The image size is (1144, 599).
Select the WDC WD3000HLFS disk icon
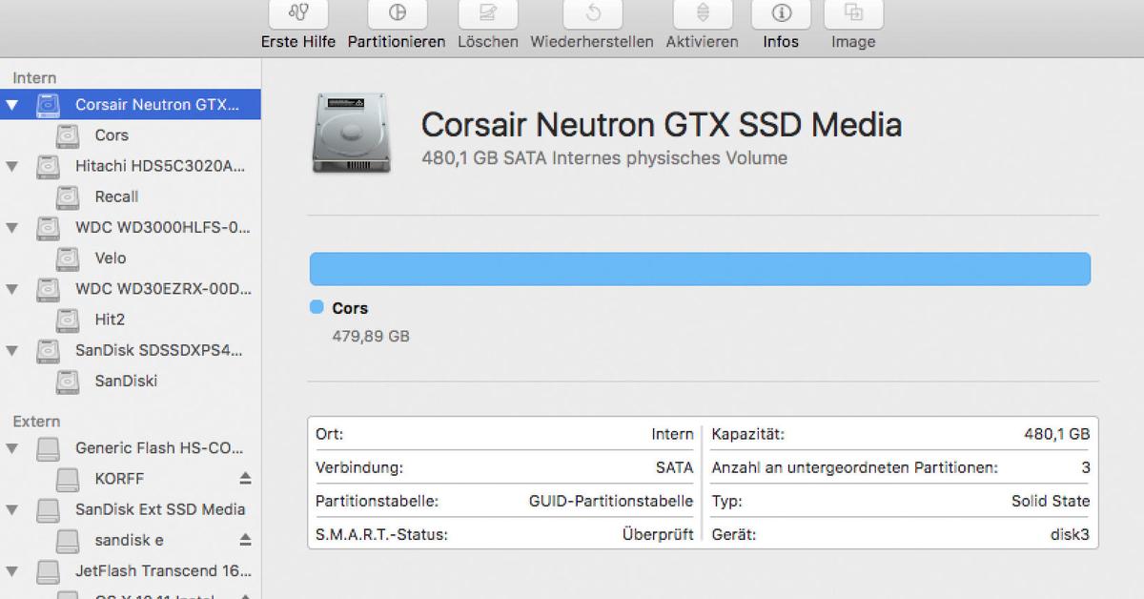48,227
